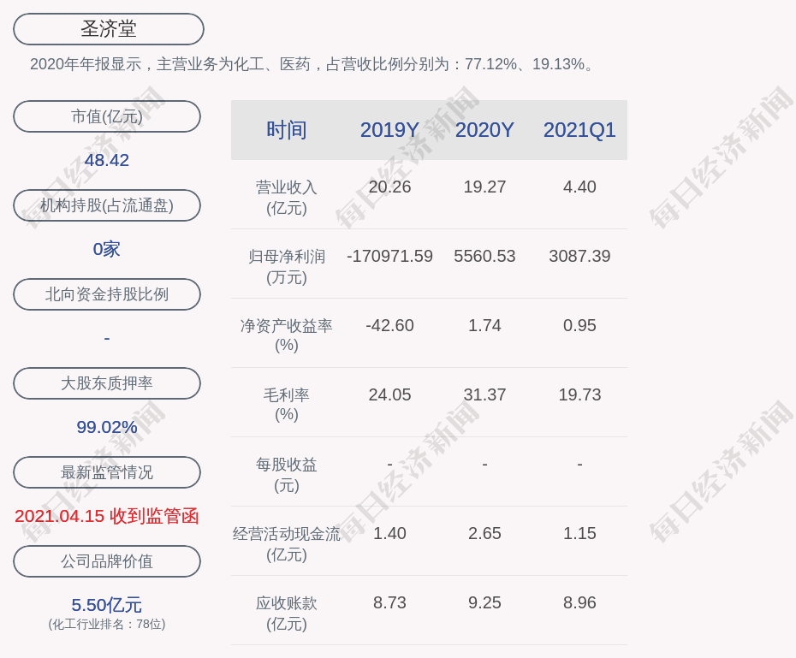796x658 pixels.
Task: Select net profit value 3087.39
Action: pyautogui.click(x=579, y=256)
